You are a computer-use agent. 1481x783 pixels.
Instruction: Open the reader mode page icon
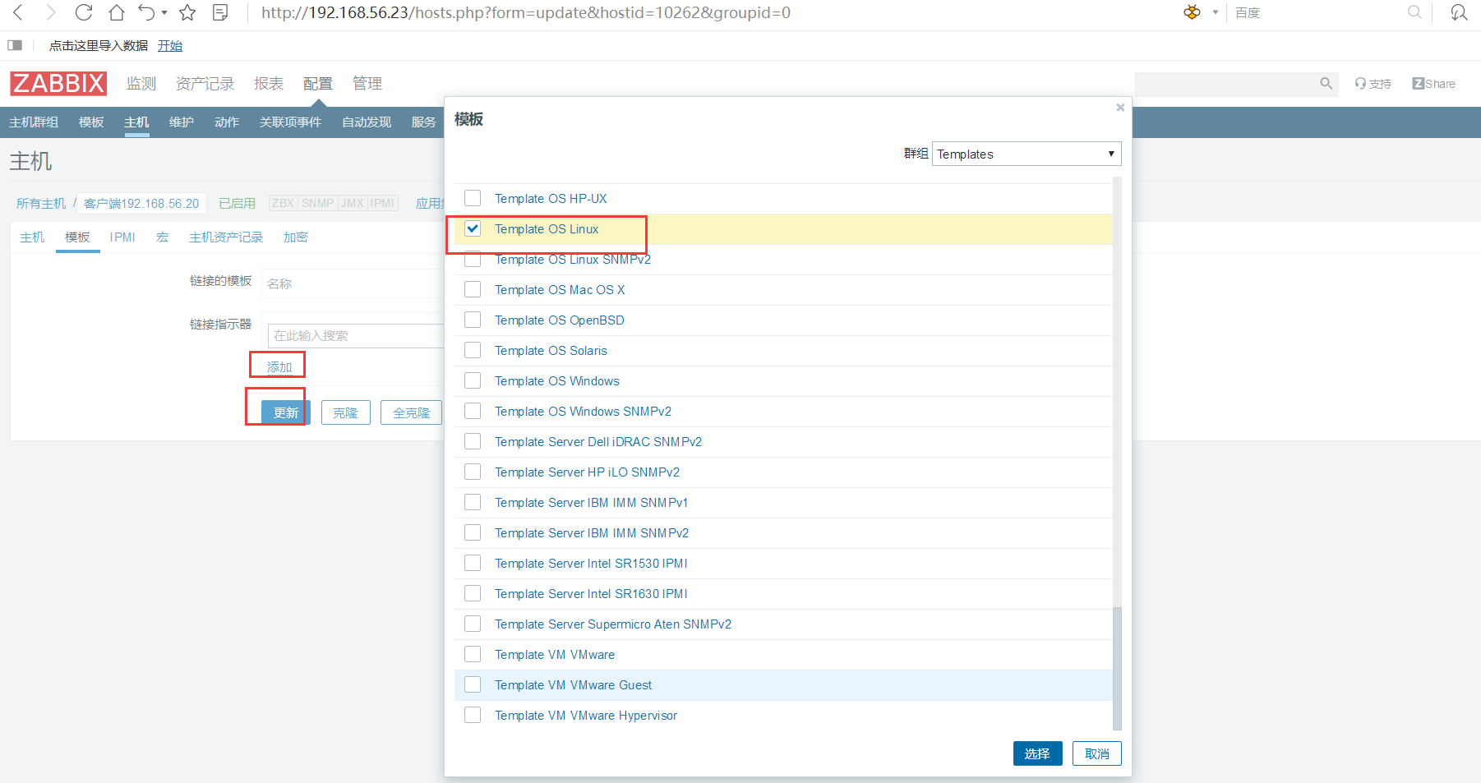click(x=220, y=12)
